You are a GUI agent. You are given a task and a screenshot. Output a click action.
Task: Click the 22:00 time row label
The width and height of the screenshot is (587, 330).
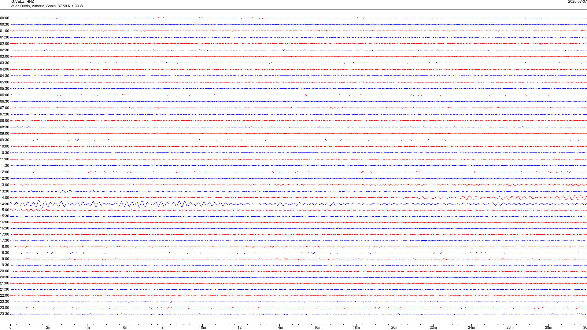[5, 295]
